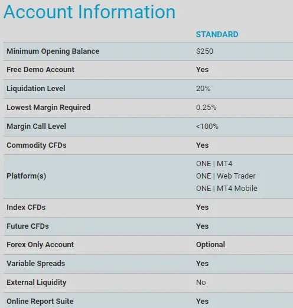Screen dimensions: 293x308
Task: Open the ONE | MT4 platform link
Action: 214,164
